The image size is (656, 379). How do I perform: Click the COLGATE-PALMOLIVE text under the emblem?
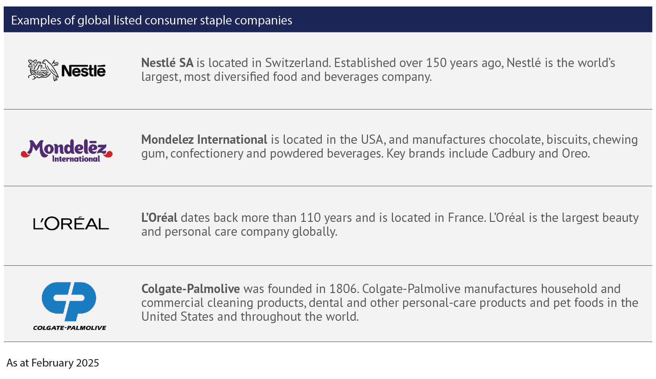69,328
